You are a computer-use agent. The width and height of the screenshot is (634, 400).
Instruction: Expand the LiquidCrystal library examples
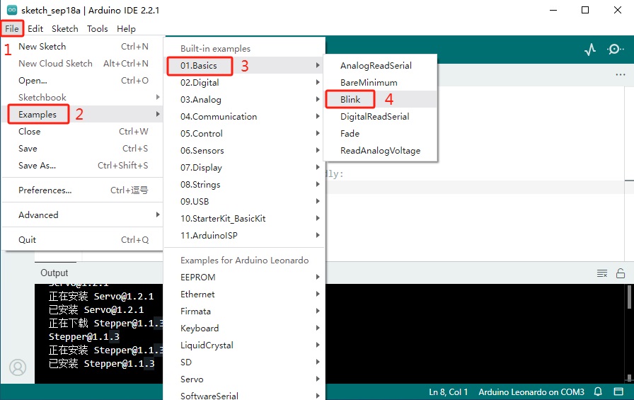pos(244,345)
